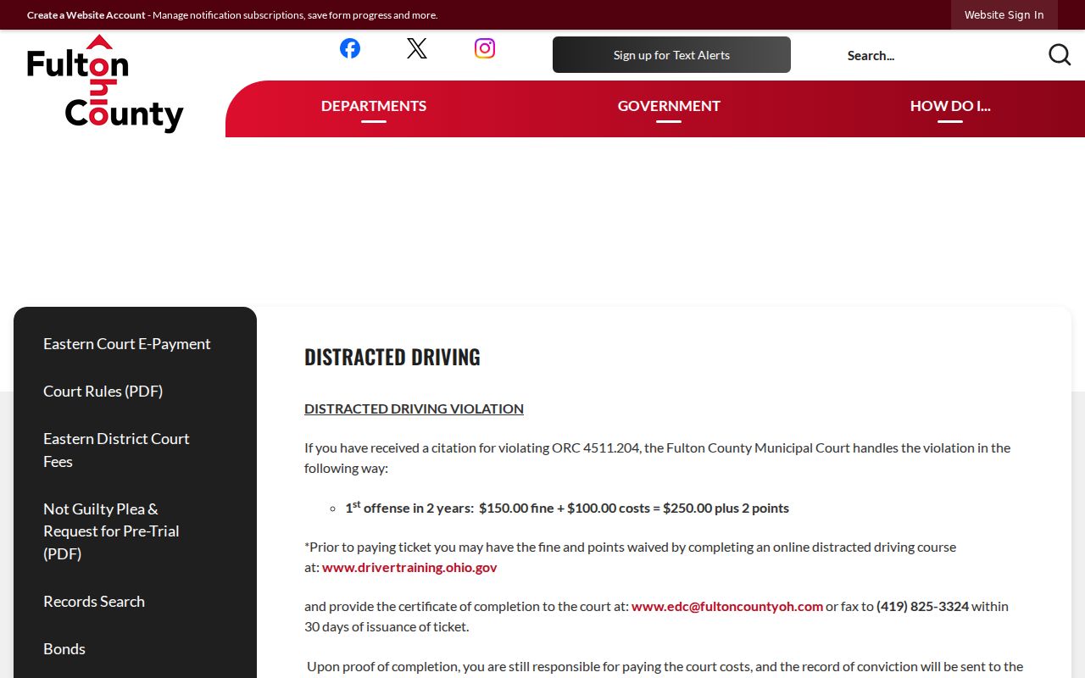
Task: Click the www.edc@fultoncountyoh.com link
Action: click(727, 607)
